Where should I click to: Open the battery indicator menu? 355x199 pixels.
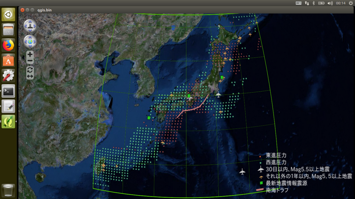click(x=321, y=3)
